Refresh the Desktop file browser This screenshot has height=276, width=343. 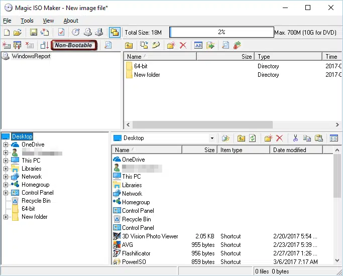[x=253, y=138]
